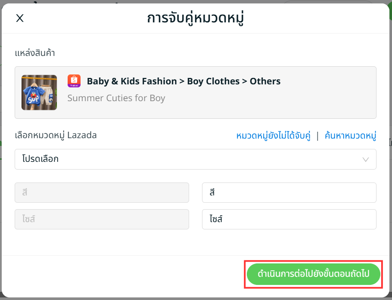The height and width of the screenshot is (300, 392).
Task: Close the category mapping dialog
Action: 20,18
